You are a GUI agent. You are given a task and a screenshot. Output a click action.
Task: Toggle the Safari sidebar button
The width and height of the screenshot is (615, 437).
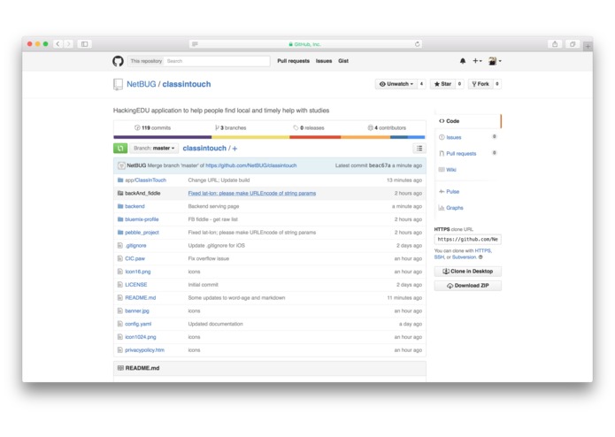[84, 44]
